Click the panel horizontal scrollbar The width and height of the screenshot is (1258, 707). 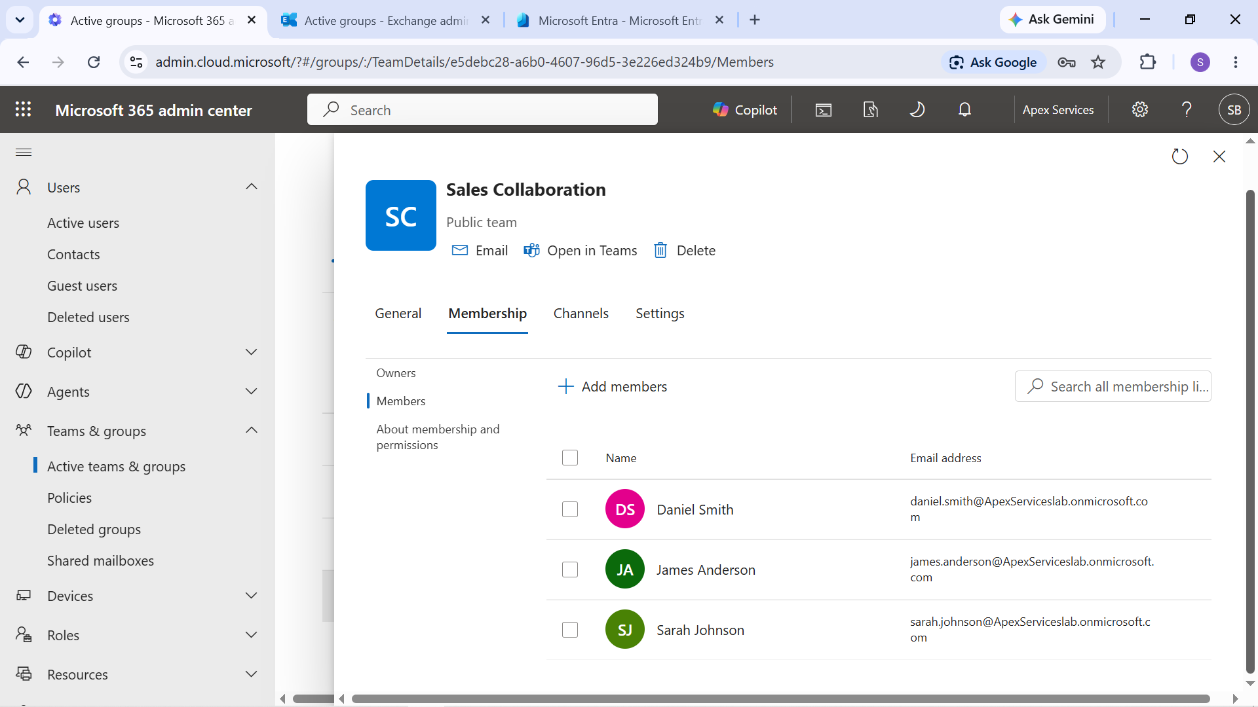[x=780, y=698]
